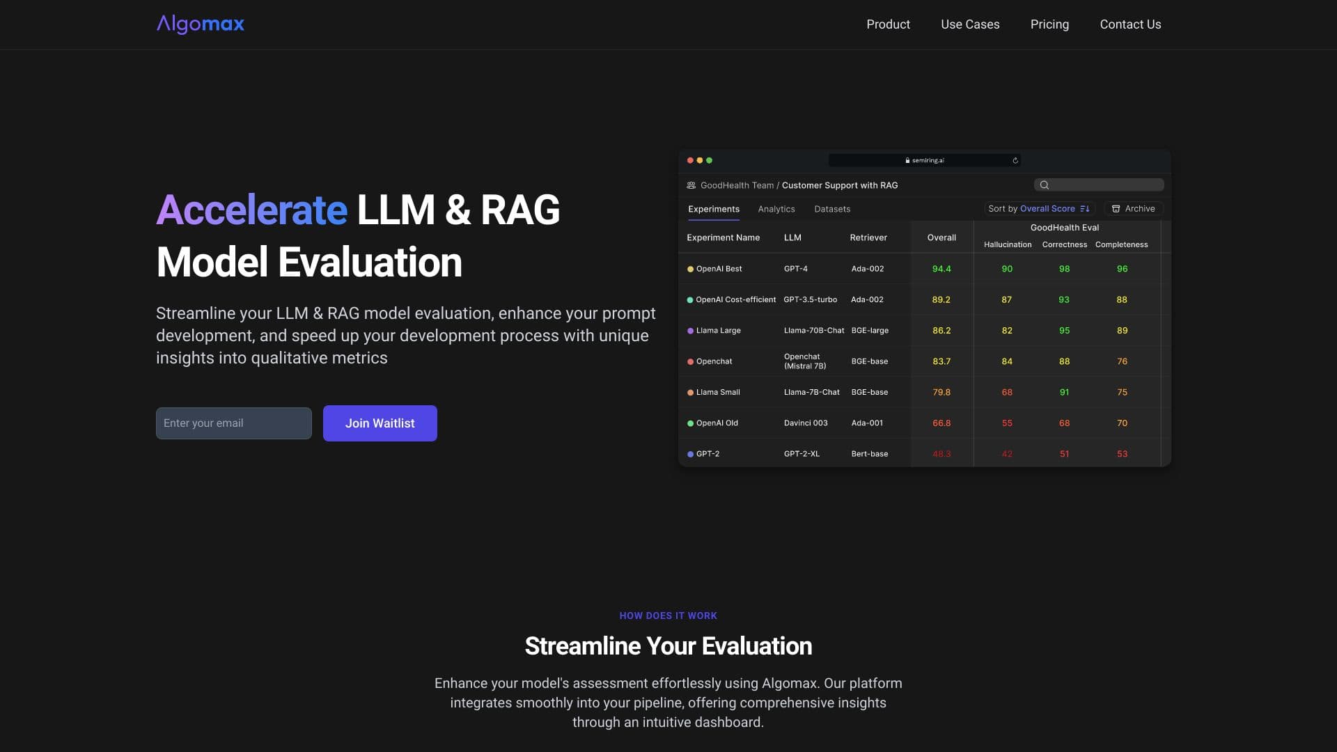
Task: Open the Use Cases nav link
Action: 969,24
